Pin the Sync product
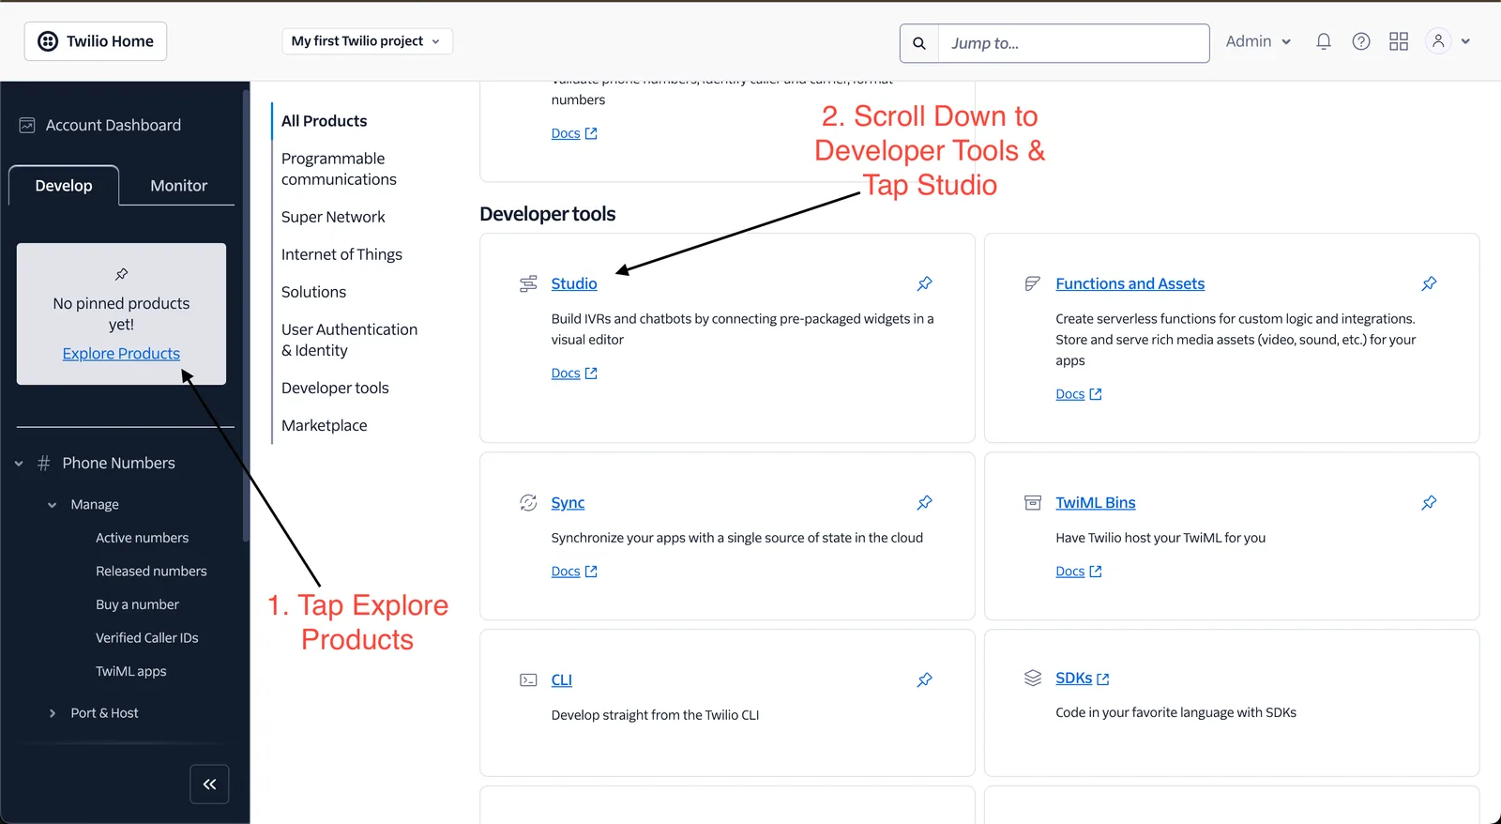Image resolution: width=1501 pixels, height=824 pixels. (924, 503)
